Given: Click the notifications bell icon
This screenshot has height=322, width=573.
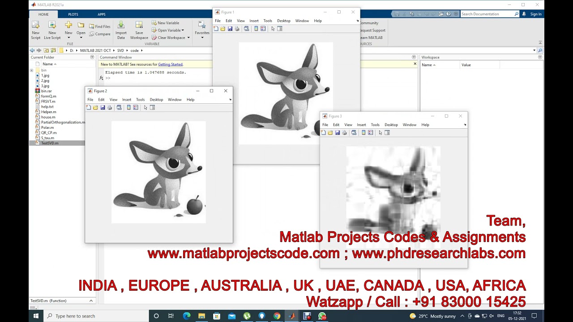Looking at the screenshot, I should [x=524, y=14].
